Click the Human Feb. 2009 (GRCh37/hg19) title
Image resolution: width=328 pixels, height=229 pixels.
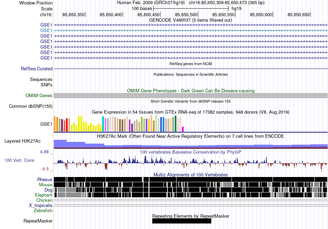tap(151, 3)
